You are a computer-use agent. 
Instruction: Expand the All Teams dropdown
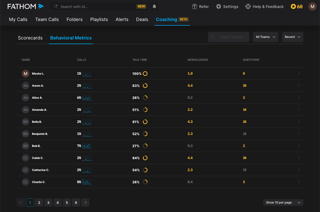[x=265, y=37]
